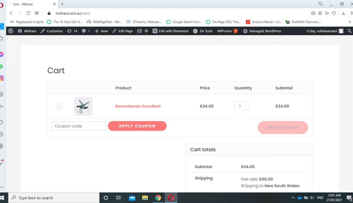The image size is (353, 203).
Task: Click the Opera easy setup icon
Action: coord(351,13)
